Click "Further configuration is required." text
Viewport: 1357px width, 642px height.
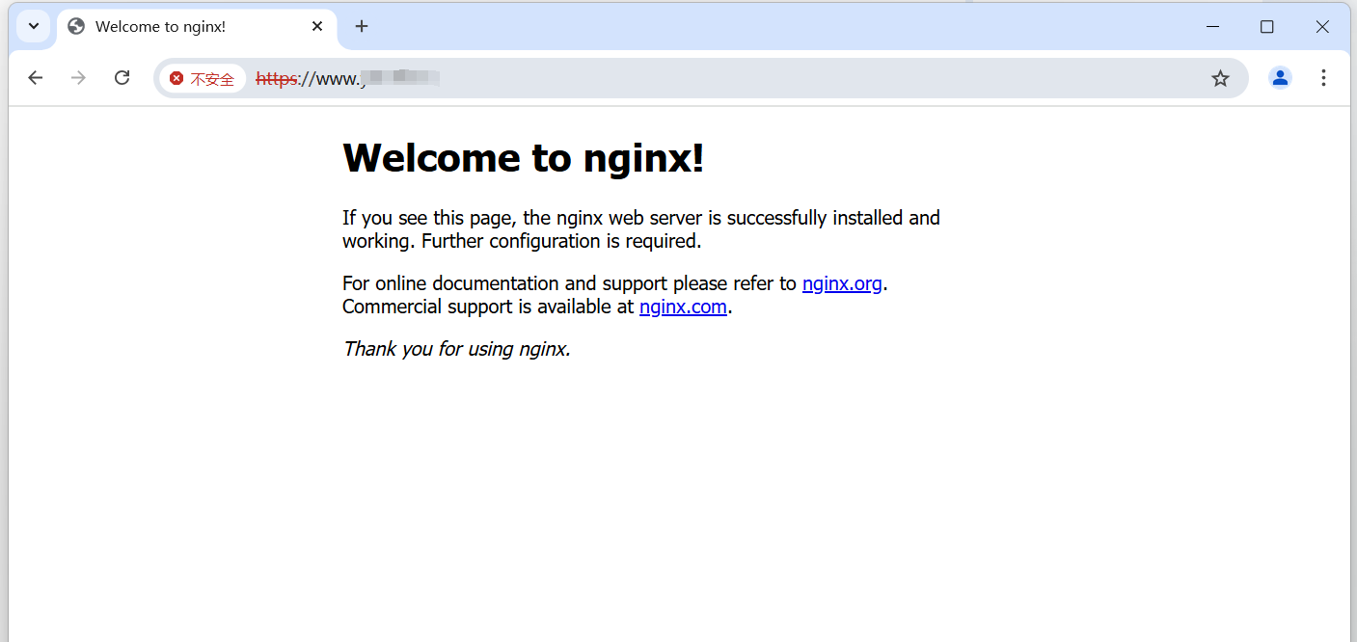point(561,241)
